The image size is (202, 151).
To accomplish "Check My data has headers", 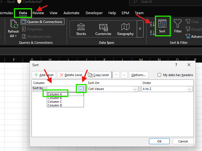I will 159,75.
